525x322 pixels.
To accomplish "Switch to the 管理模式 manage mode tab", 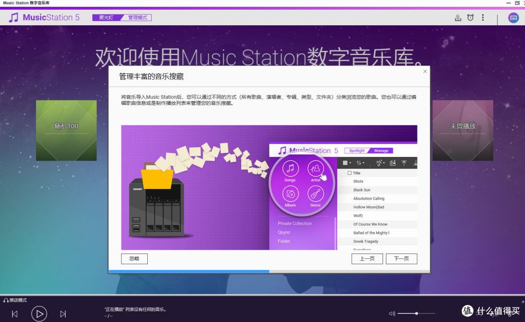I will pyautogui.click(x=138, y=17).
